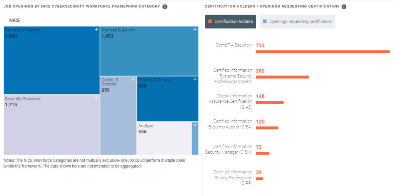This screenshot has height=196, width=394.
Task: Select the CompTIA Security+ bar
Action: tap(322, 52)
